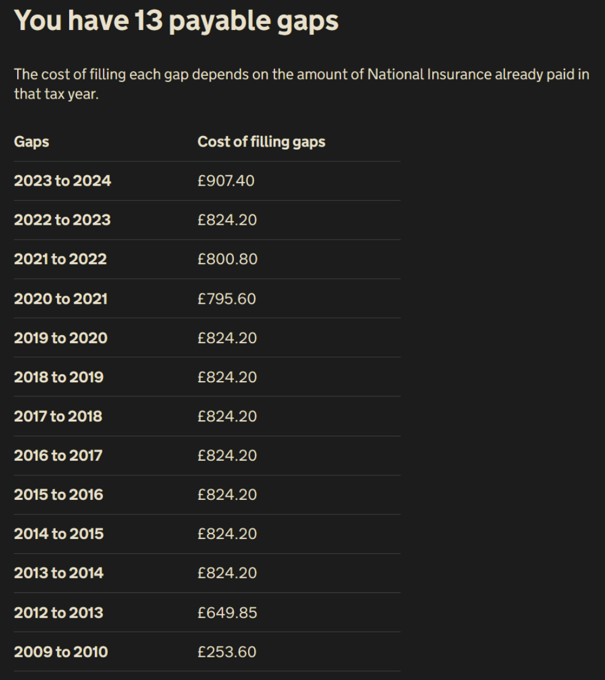The width and height of the screenshot is (605, 680).
Task: Click the "2013 to 2014" gap label
Action: pyautogui.click(x=59, y=573)
